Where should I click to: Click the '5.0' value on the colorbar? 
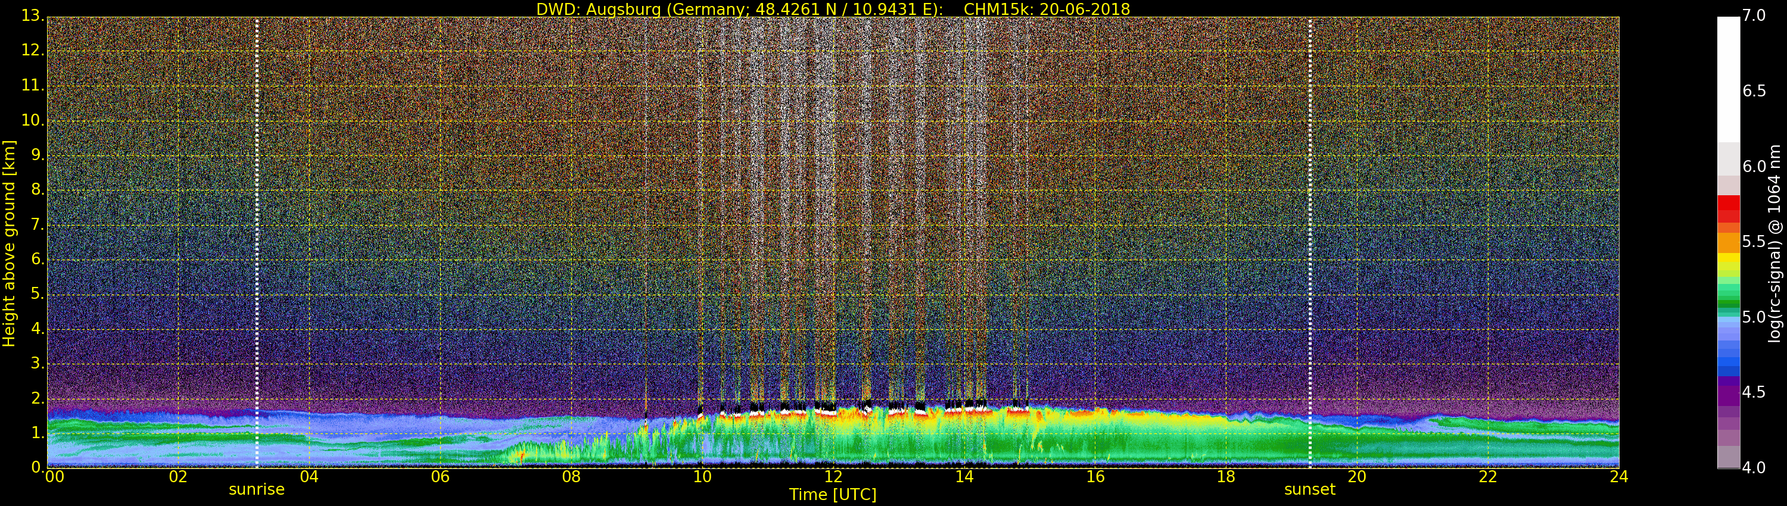(1754, 317)
